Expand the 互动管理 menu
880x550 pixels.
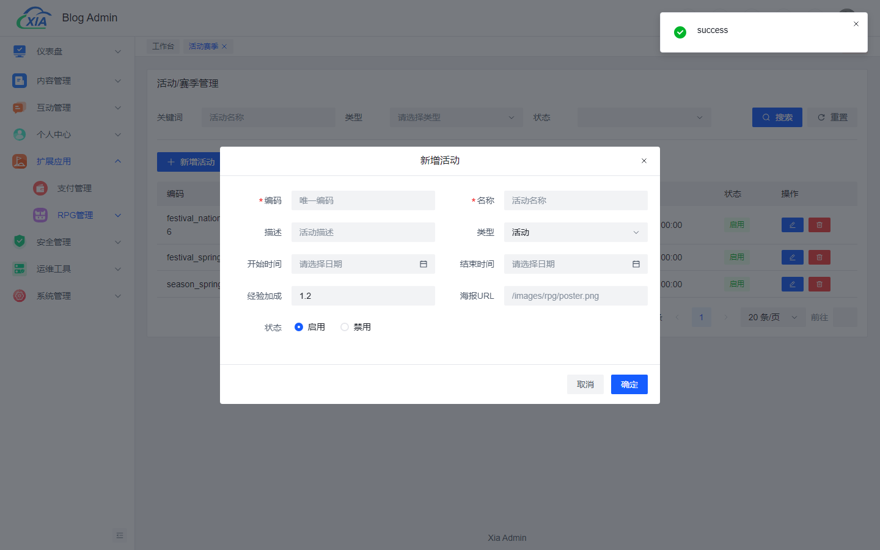pos(118,108)
